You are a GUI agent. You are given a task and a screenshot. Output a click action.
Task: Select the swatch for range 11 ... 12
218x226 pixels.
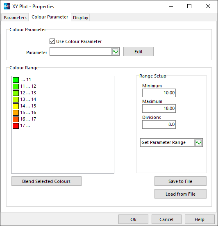point(16,87)
